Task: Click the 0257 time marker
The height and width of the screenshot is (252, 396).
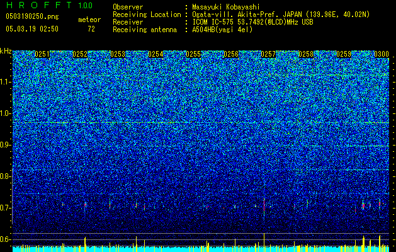Action: point(268,54)
